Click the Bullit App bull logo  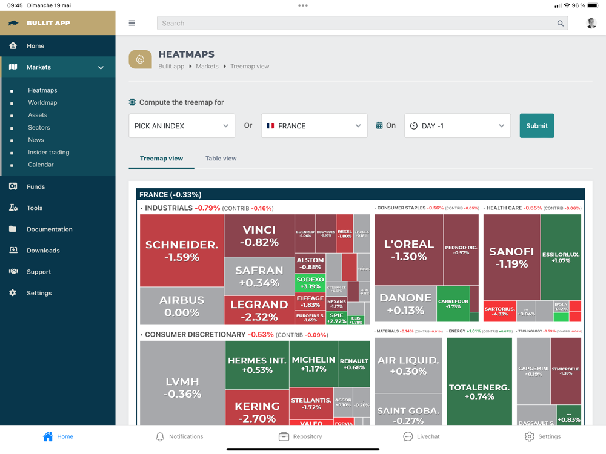[x=13, y=23]
